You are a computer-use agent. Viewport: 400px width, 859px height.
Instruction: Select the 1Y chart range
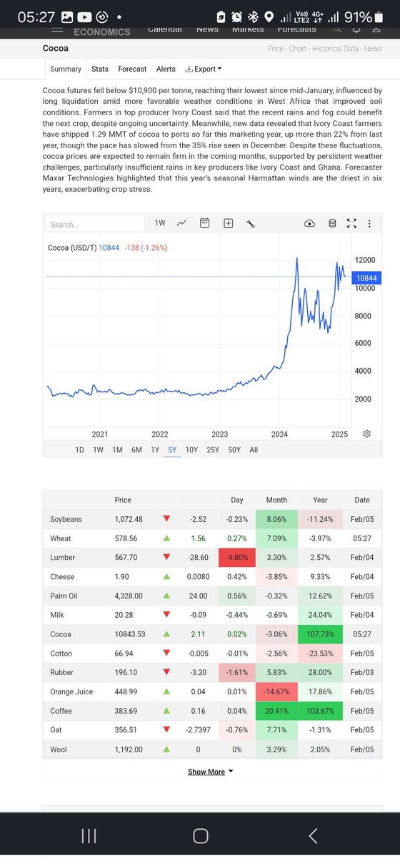[154, 450]
